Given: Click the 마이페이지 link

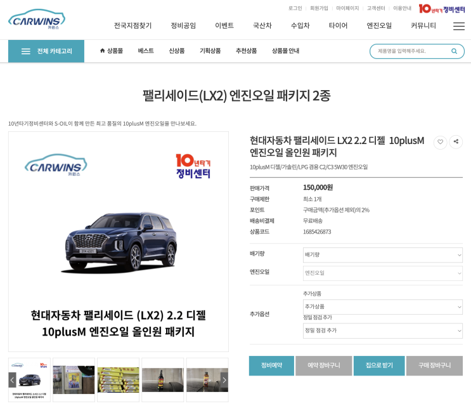Looking at the screenshot, I should pos(347,8).
